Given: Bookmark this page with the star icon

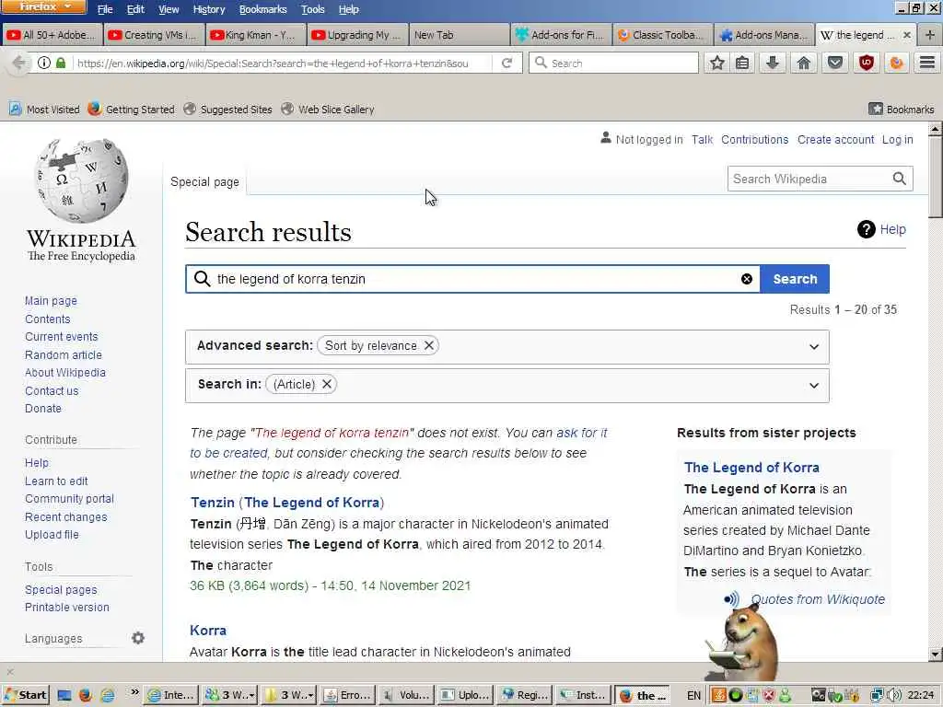Looking at the screenshot, I should 716,63.
